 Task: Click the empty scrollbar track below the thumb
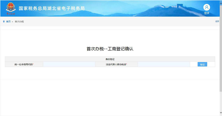pos(221,101)
